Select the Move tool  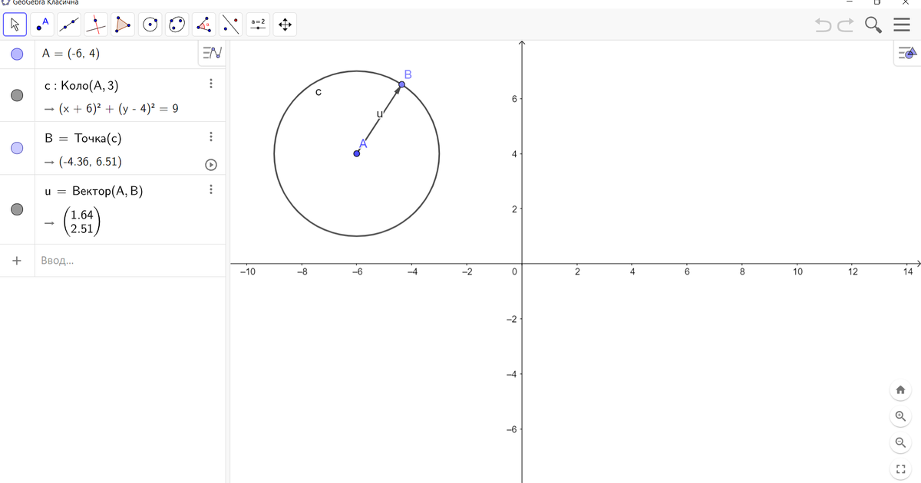14,24
